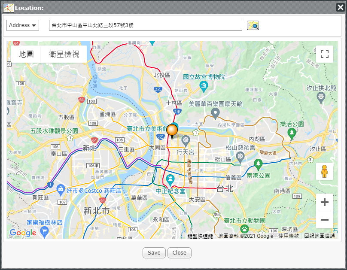The width and height of the screenshot is (347, 270).
Task: Click 信義區 district label
Action: pos(233,178)
